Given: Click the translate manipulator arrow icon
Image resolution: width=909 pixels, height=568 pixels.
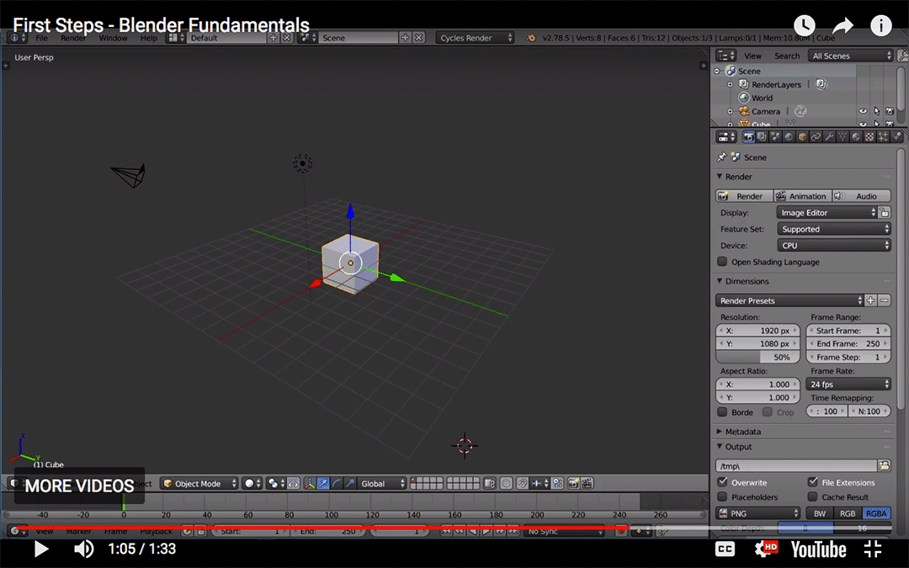Looking at the screenshot, I should [323, 483].
